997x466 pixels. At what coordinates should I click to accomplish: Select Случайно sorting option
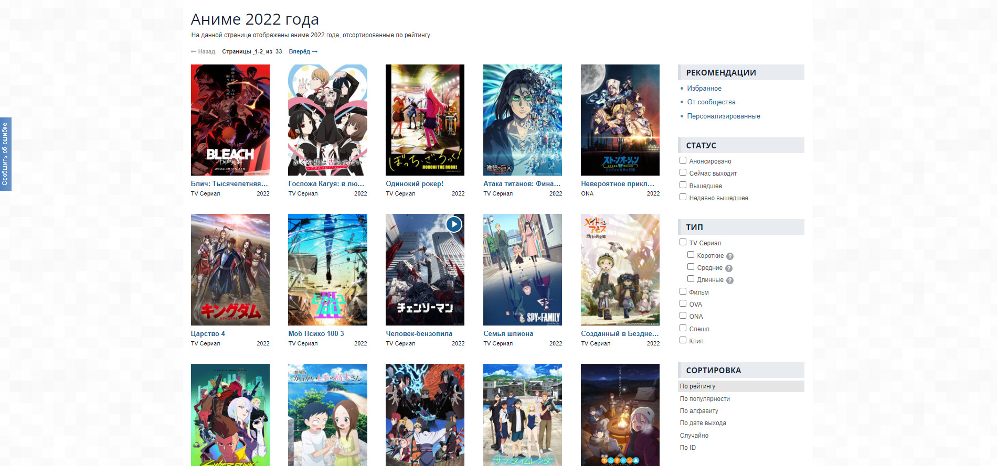[694, 436]
